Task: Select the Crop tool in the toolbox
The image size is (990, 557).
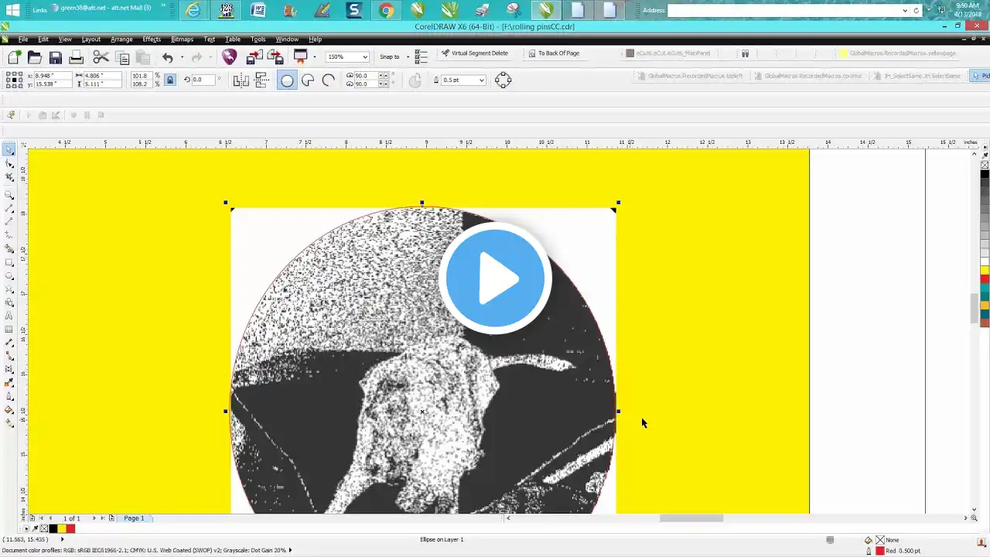Action: (9, 178)
